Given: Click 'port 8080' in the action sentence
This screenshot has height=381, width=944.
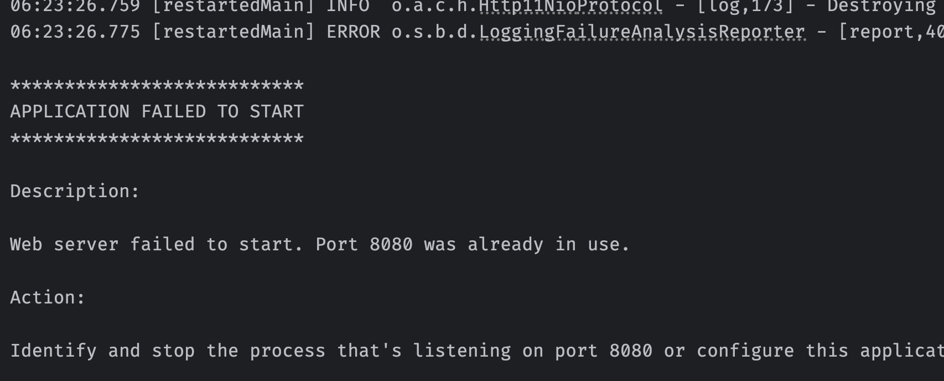Looking at the screenshot, I should click(x=604, y=351).
